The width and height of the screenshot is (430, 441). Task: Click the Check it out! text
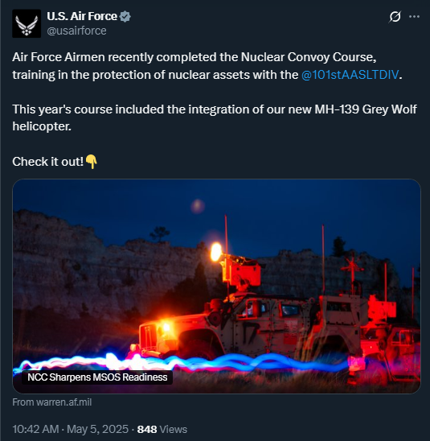coord(48,162)
